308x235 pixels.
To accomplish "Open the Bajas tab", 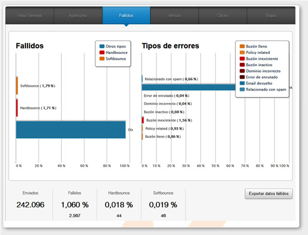I will tap(271, 15).
